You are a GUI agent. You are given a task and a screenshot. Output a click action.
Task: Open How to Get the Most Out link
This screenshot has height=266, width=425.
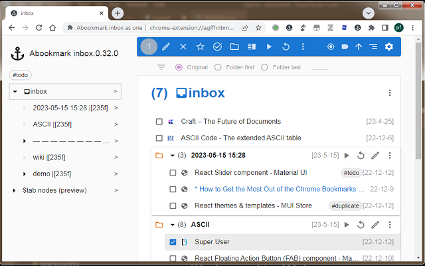point(280,189)
